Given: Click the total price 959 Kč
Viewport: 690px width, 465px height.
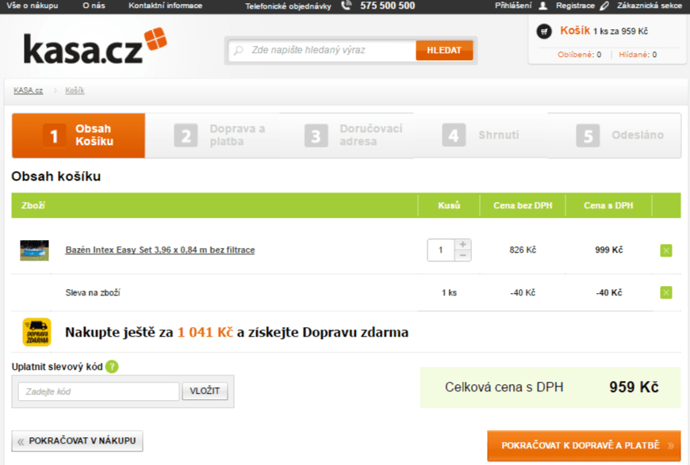Looking at the screenshot, I should click(634, 387).
